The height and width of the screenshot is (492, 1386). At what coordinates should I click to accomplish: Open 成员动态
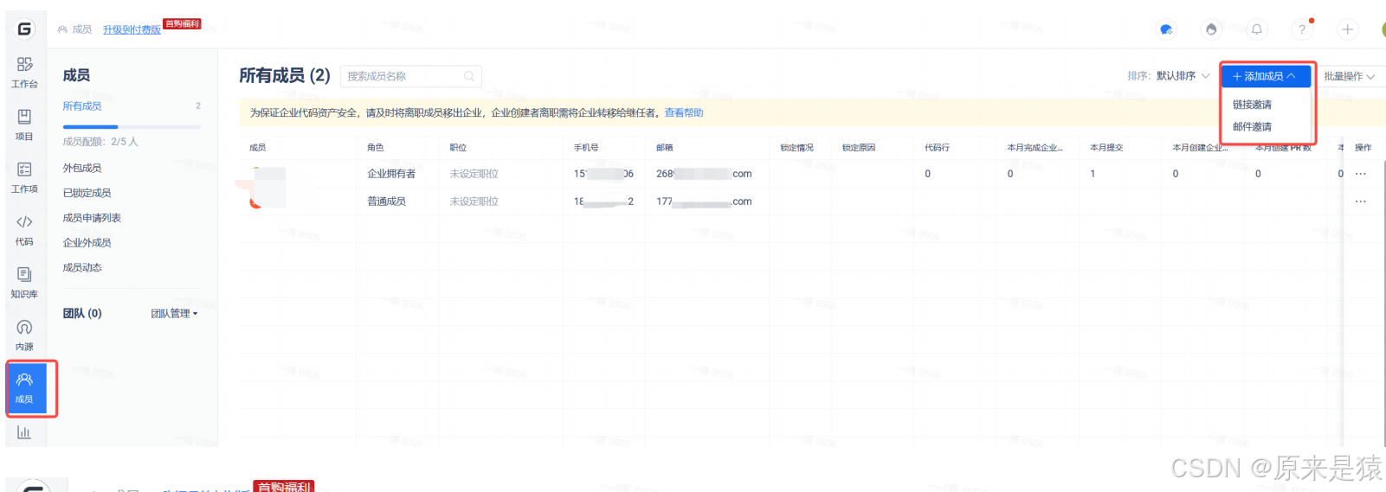(82, 268)
